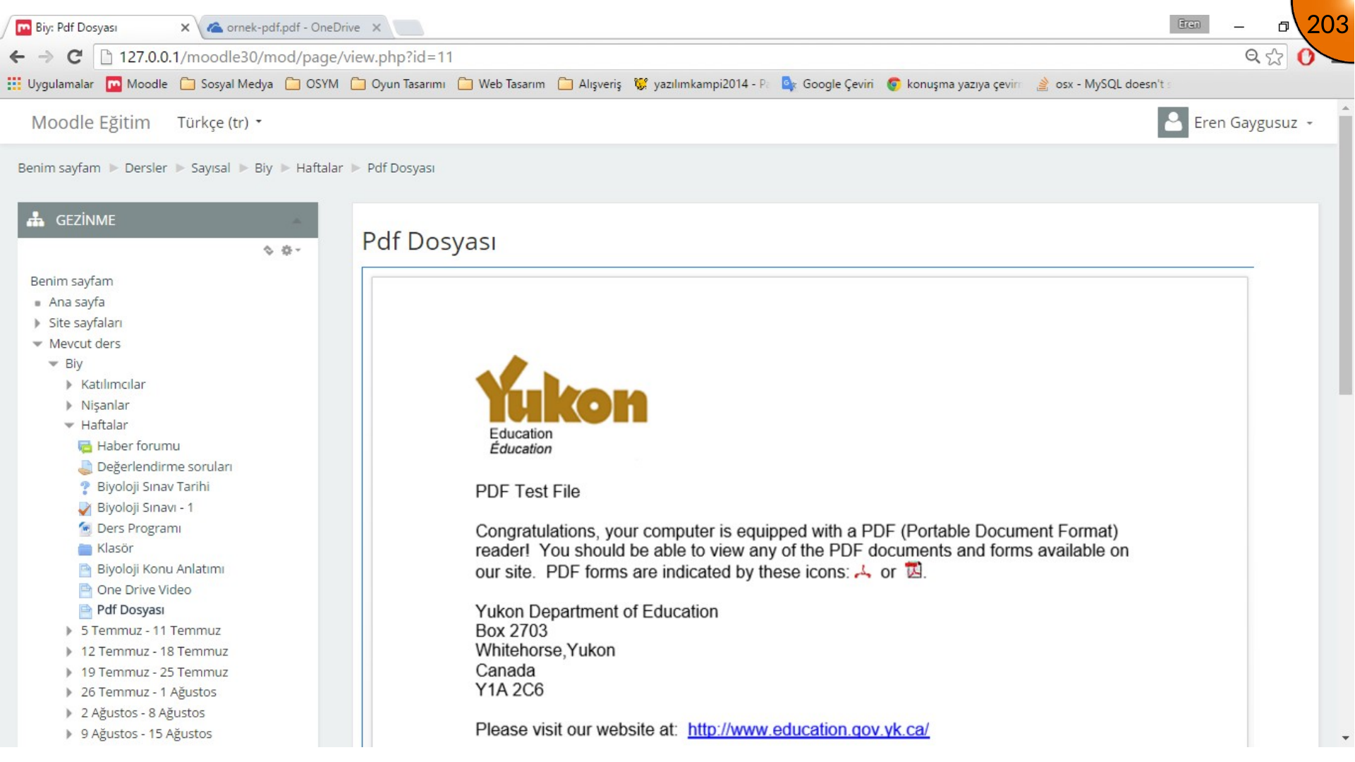Collapse the Biy course node
This screenshot has height=762, width=1355.
54,364
